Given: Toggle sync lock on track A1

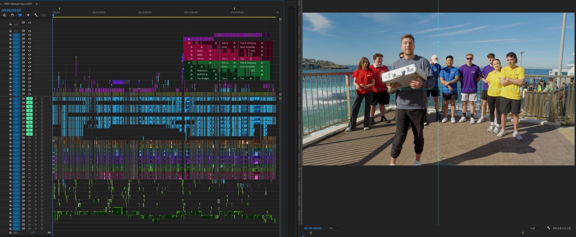Looking at the screenshot, I should [23, 99].
